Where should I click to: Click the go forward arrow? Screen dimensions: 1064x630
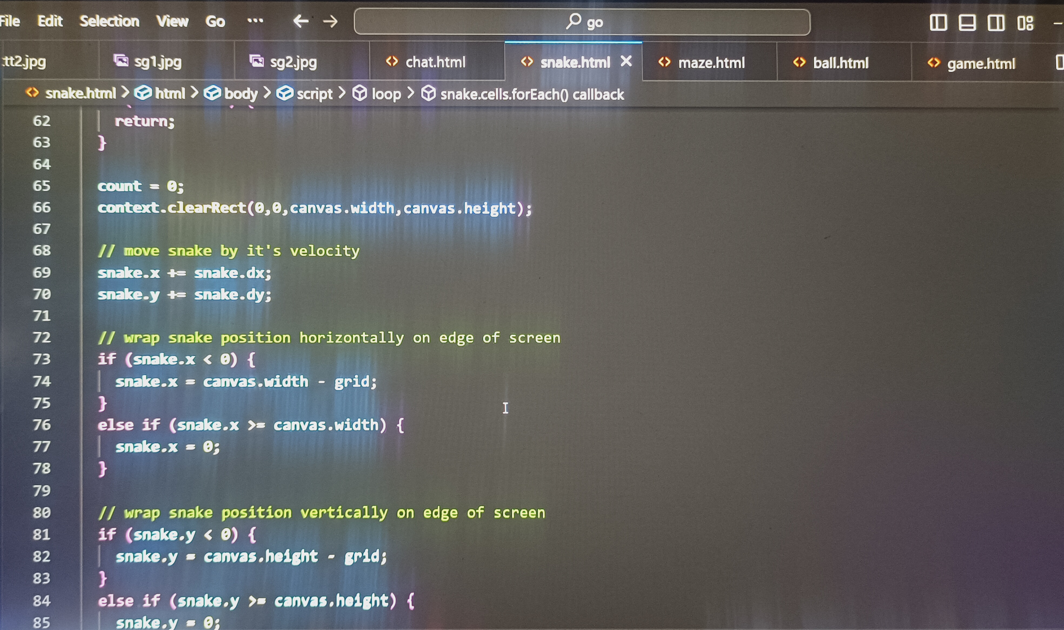(x=330, y=21)
